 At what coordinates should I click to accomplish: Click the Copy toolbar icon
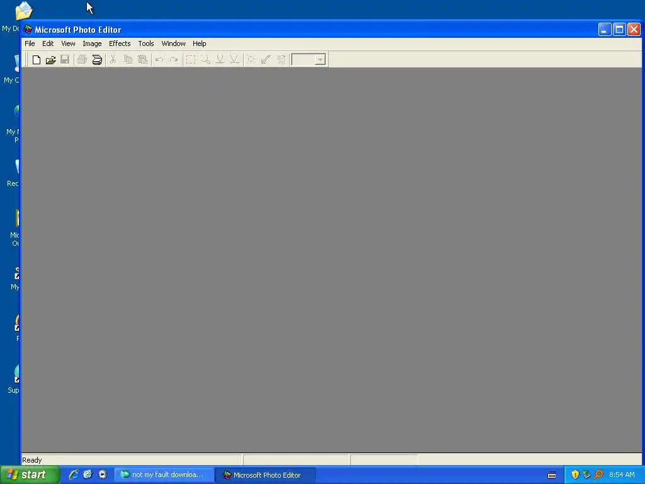click(128, 60)
